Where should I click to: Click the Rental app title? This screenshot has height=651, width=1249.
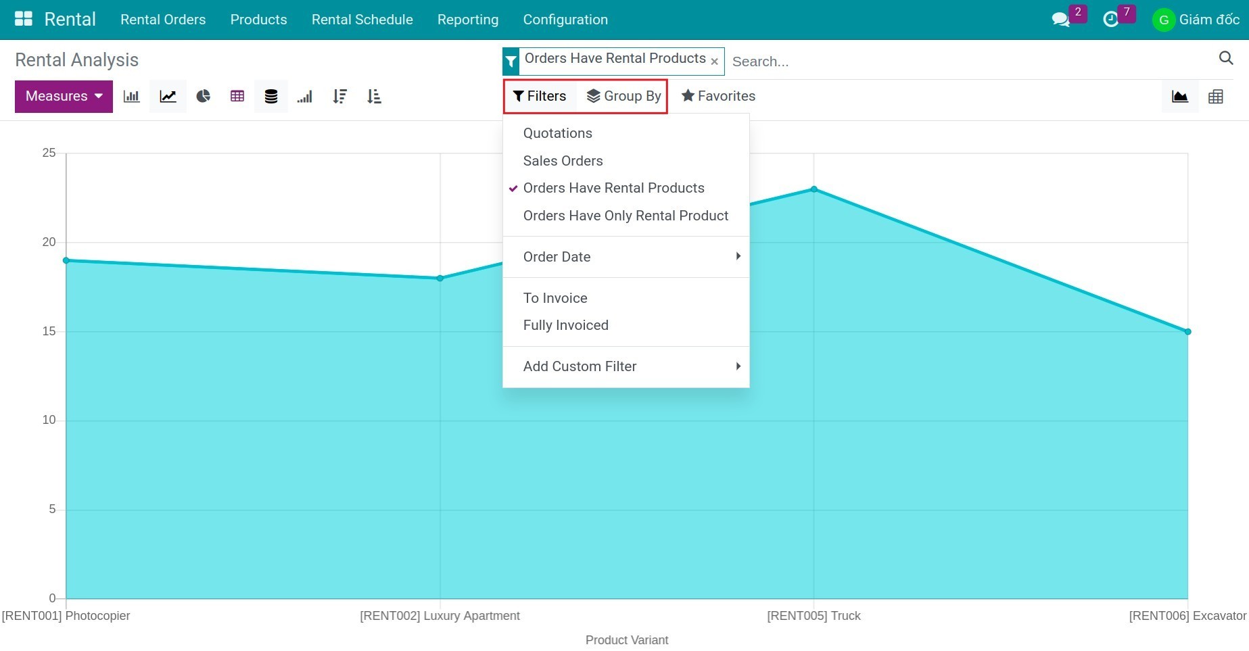point(70,19)
